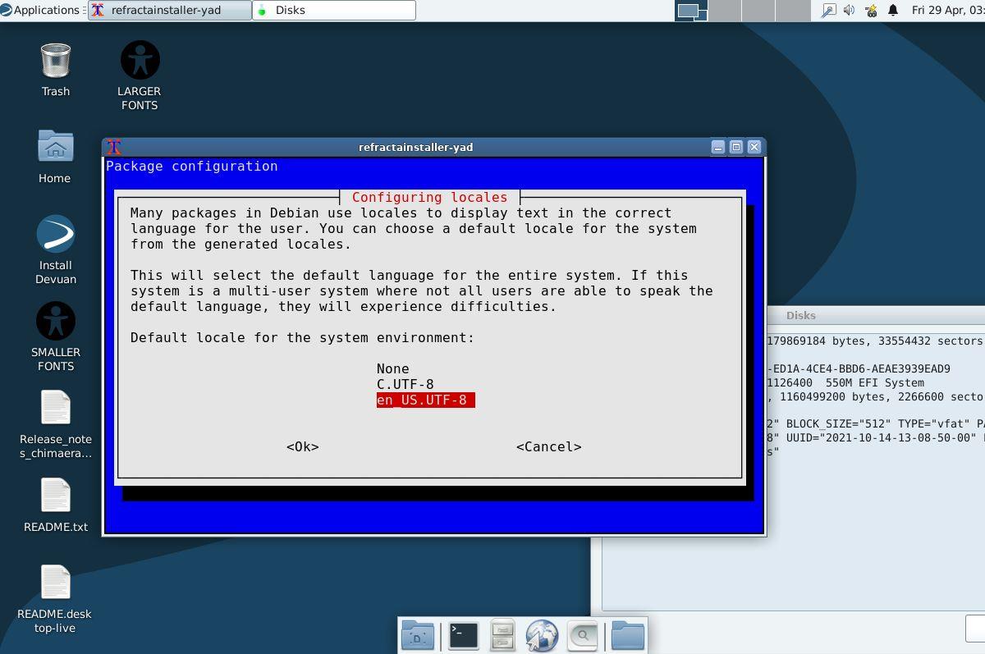
Task: Open the magnifier search tool in the dock
Action: click(583, 634)
